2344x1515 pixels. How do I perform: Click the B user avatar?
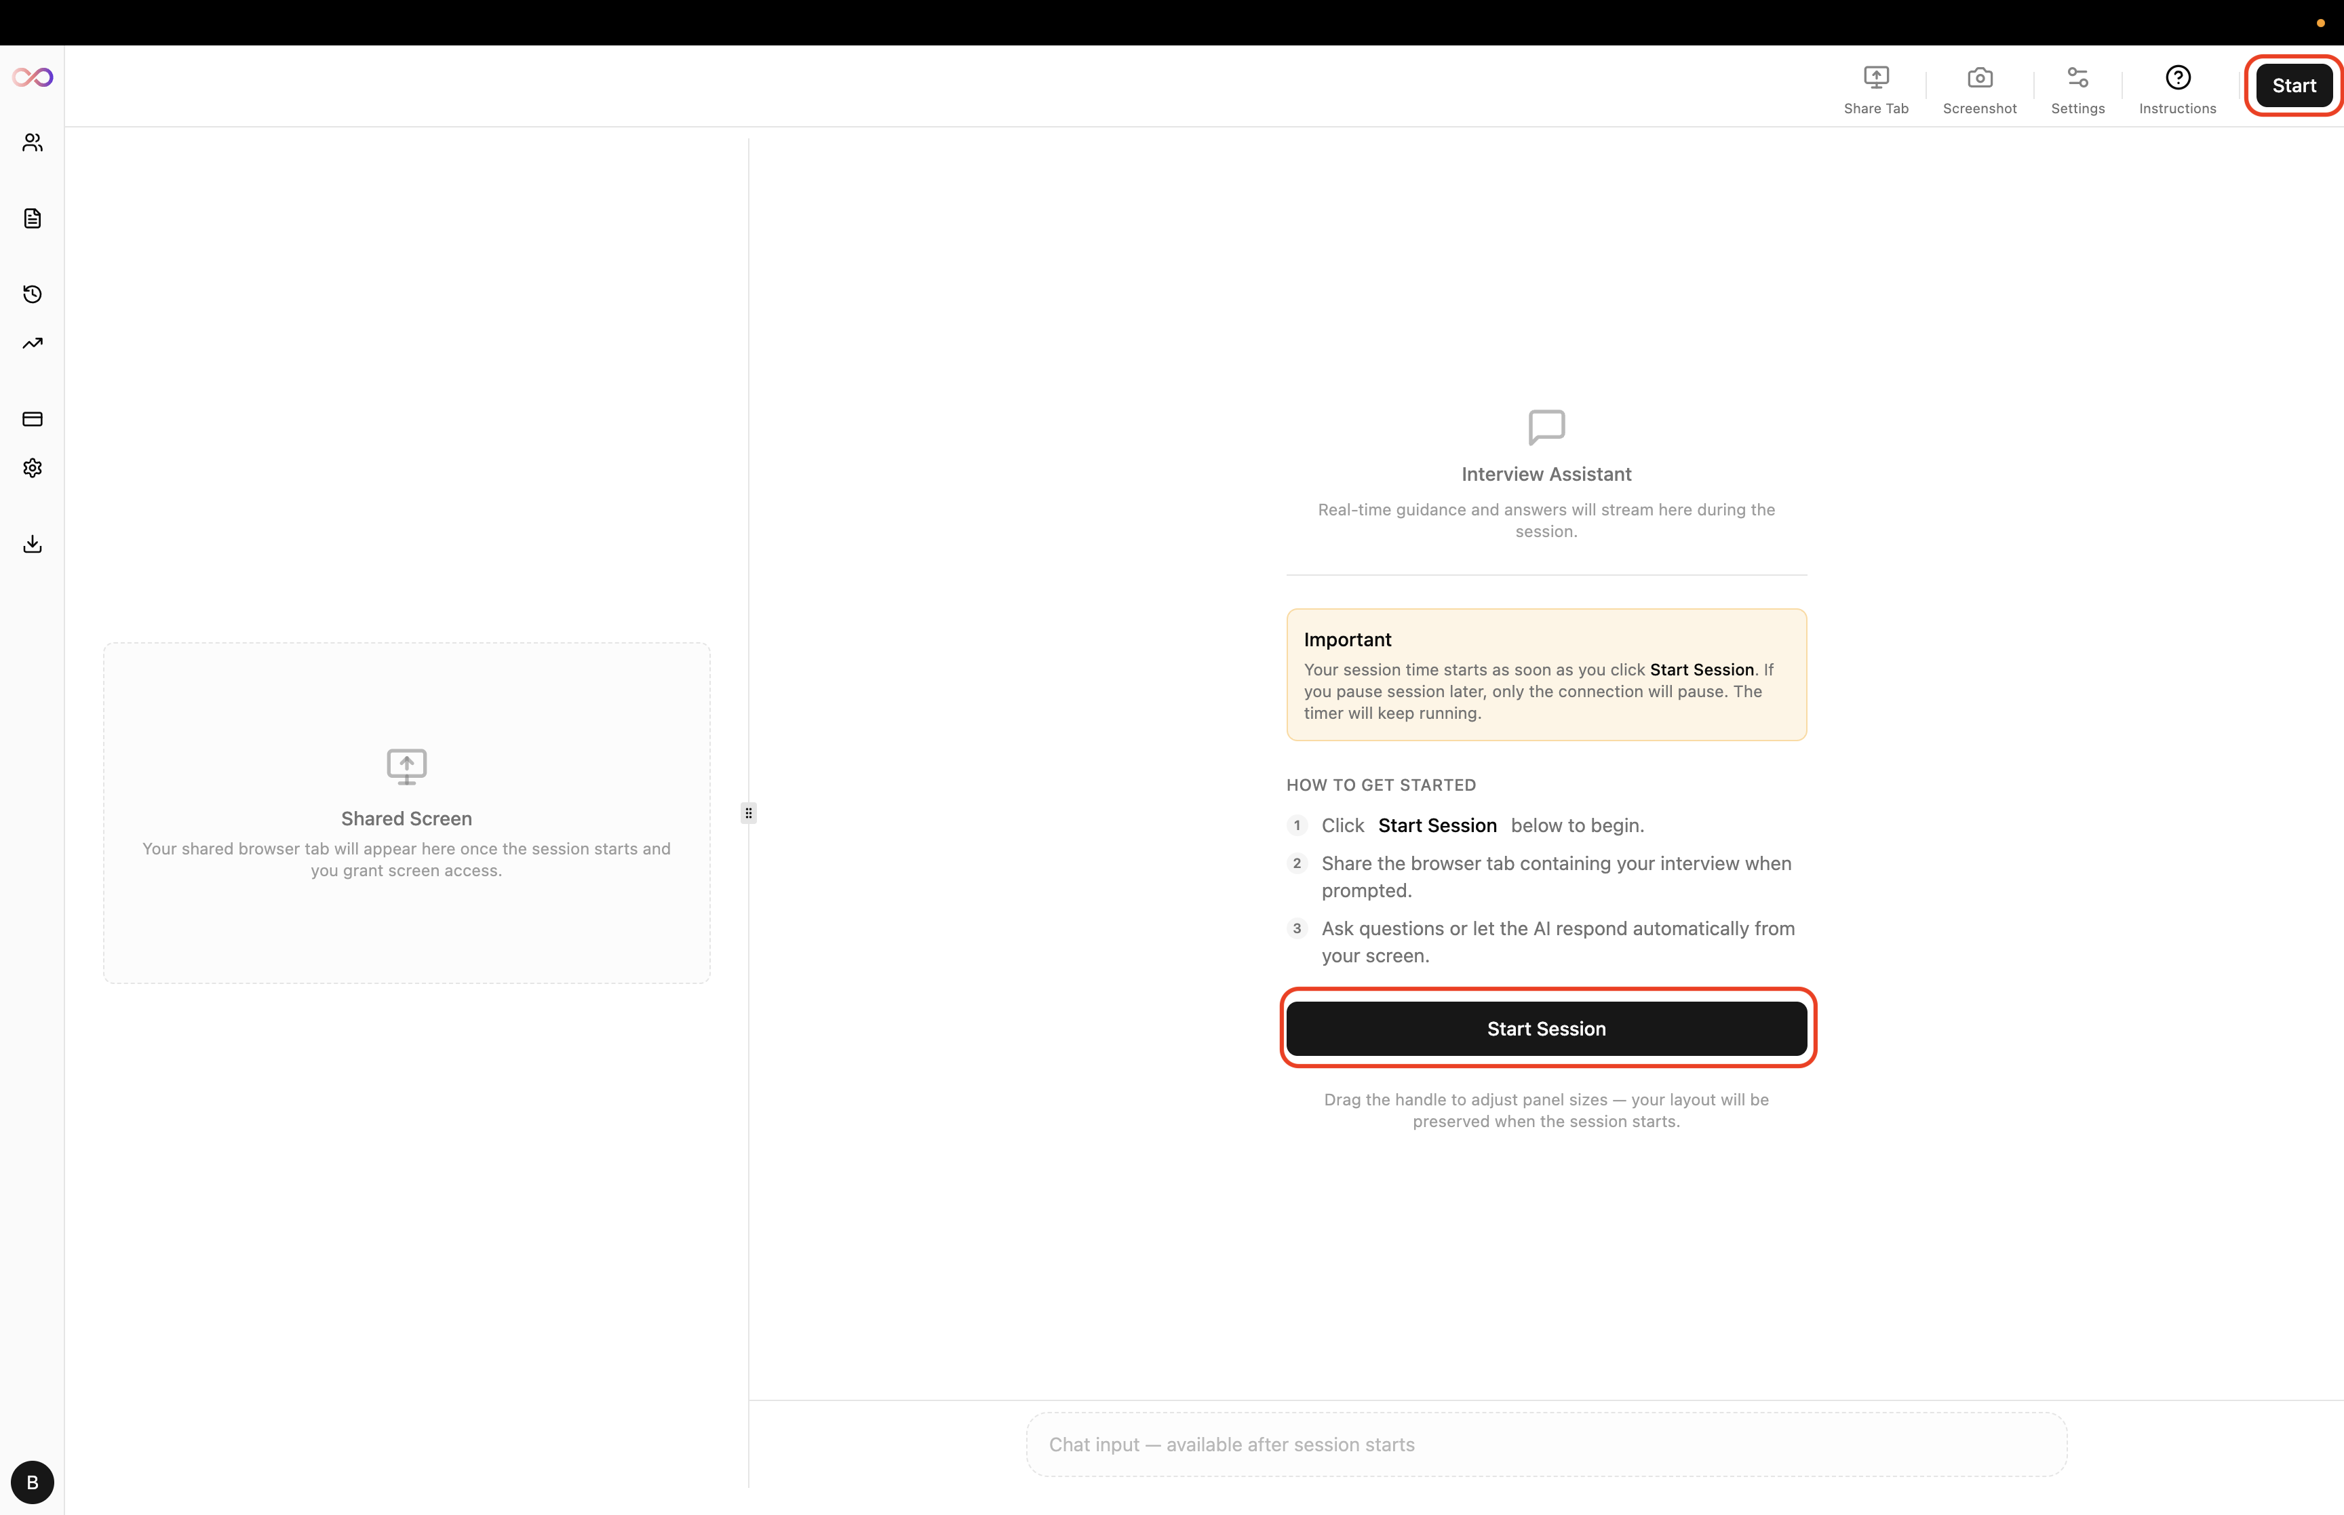coord(33,1482)
